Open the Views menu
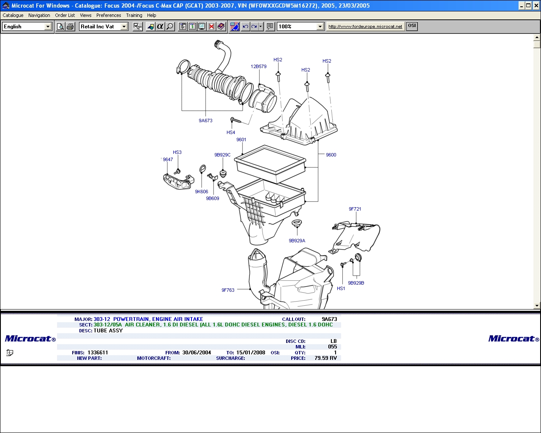Viewport: 541px width, 433px height. point(86,15)
